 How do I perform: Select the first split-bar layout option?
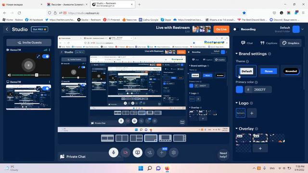(107, 138)
